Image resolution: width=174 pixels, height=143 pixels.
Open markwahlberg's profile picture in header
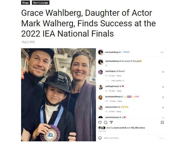click(100, 52)
